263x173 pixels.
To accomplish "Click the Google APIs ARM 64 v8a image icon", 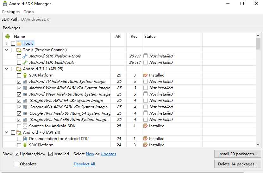I will [25, 101].
